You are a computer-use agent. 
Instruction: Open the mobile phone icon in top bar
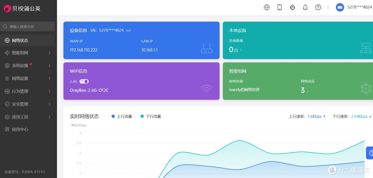[279, 7]
